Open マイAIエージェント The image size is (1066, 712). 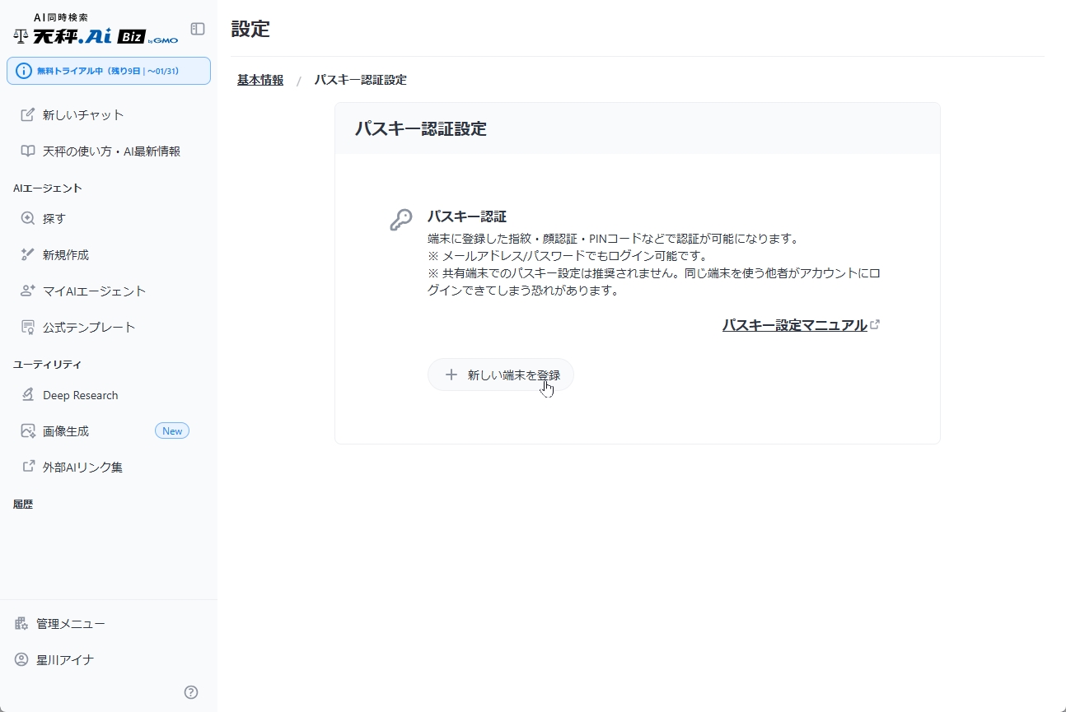[x=94, y=291]
